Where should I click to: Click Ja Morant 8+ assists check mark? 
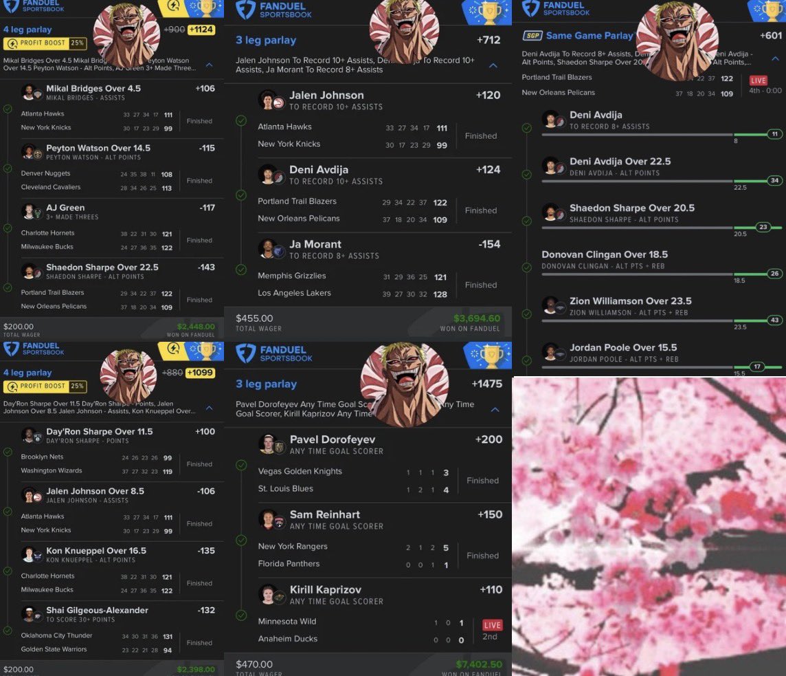pyautogui.click(x=241, y=270)
